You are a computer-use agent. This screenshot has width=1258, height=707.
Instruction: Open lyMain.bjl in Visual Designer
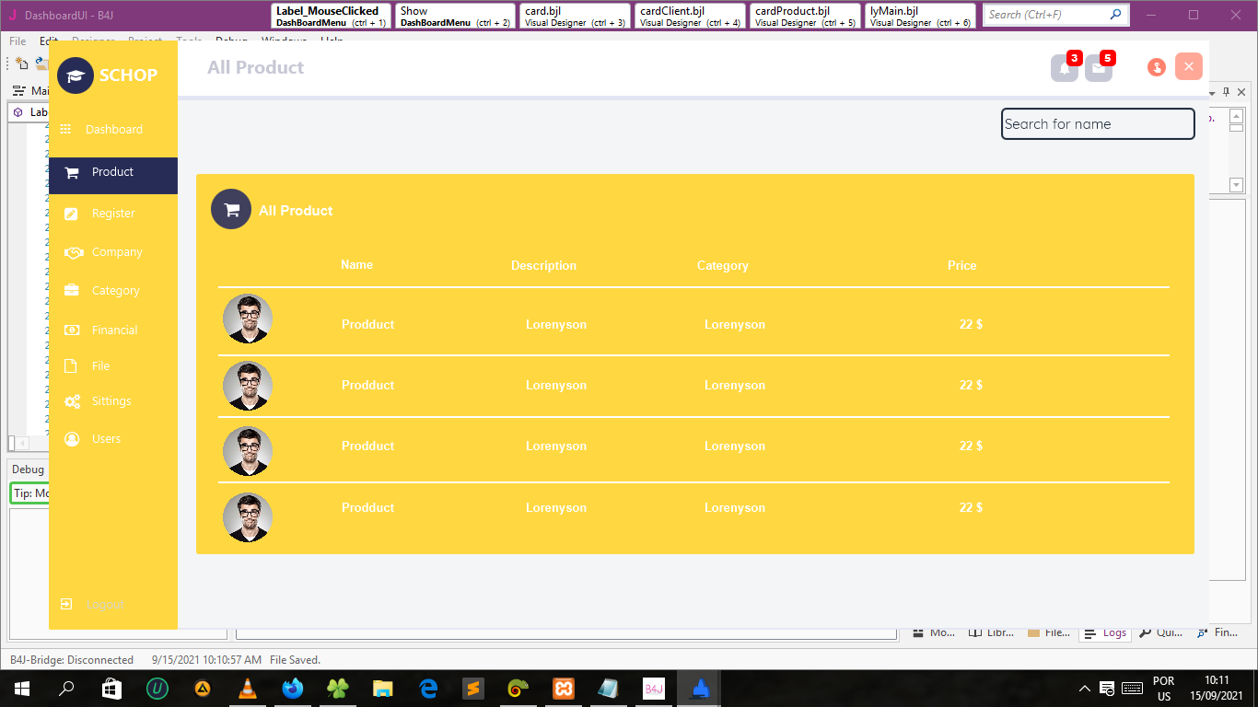click(x=920, y=16)
